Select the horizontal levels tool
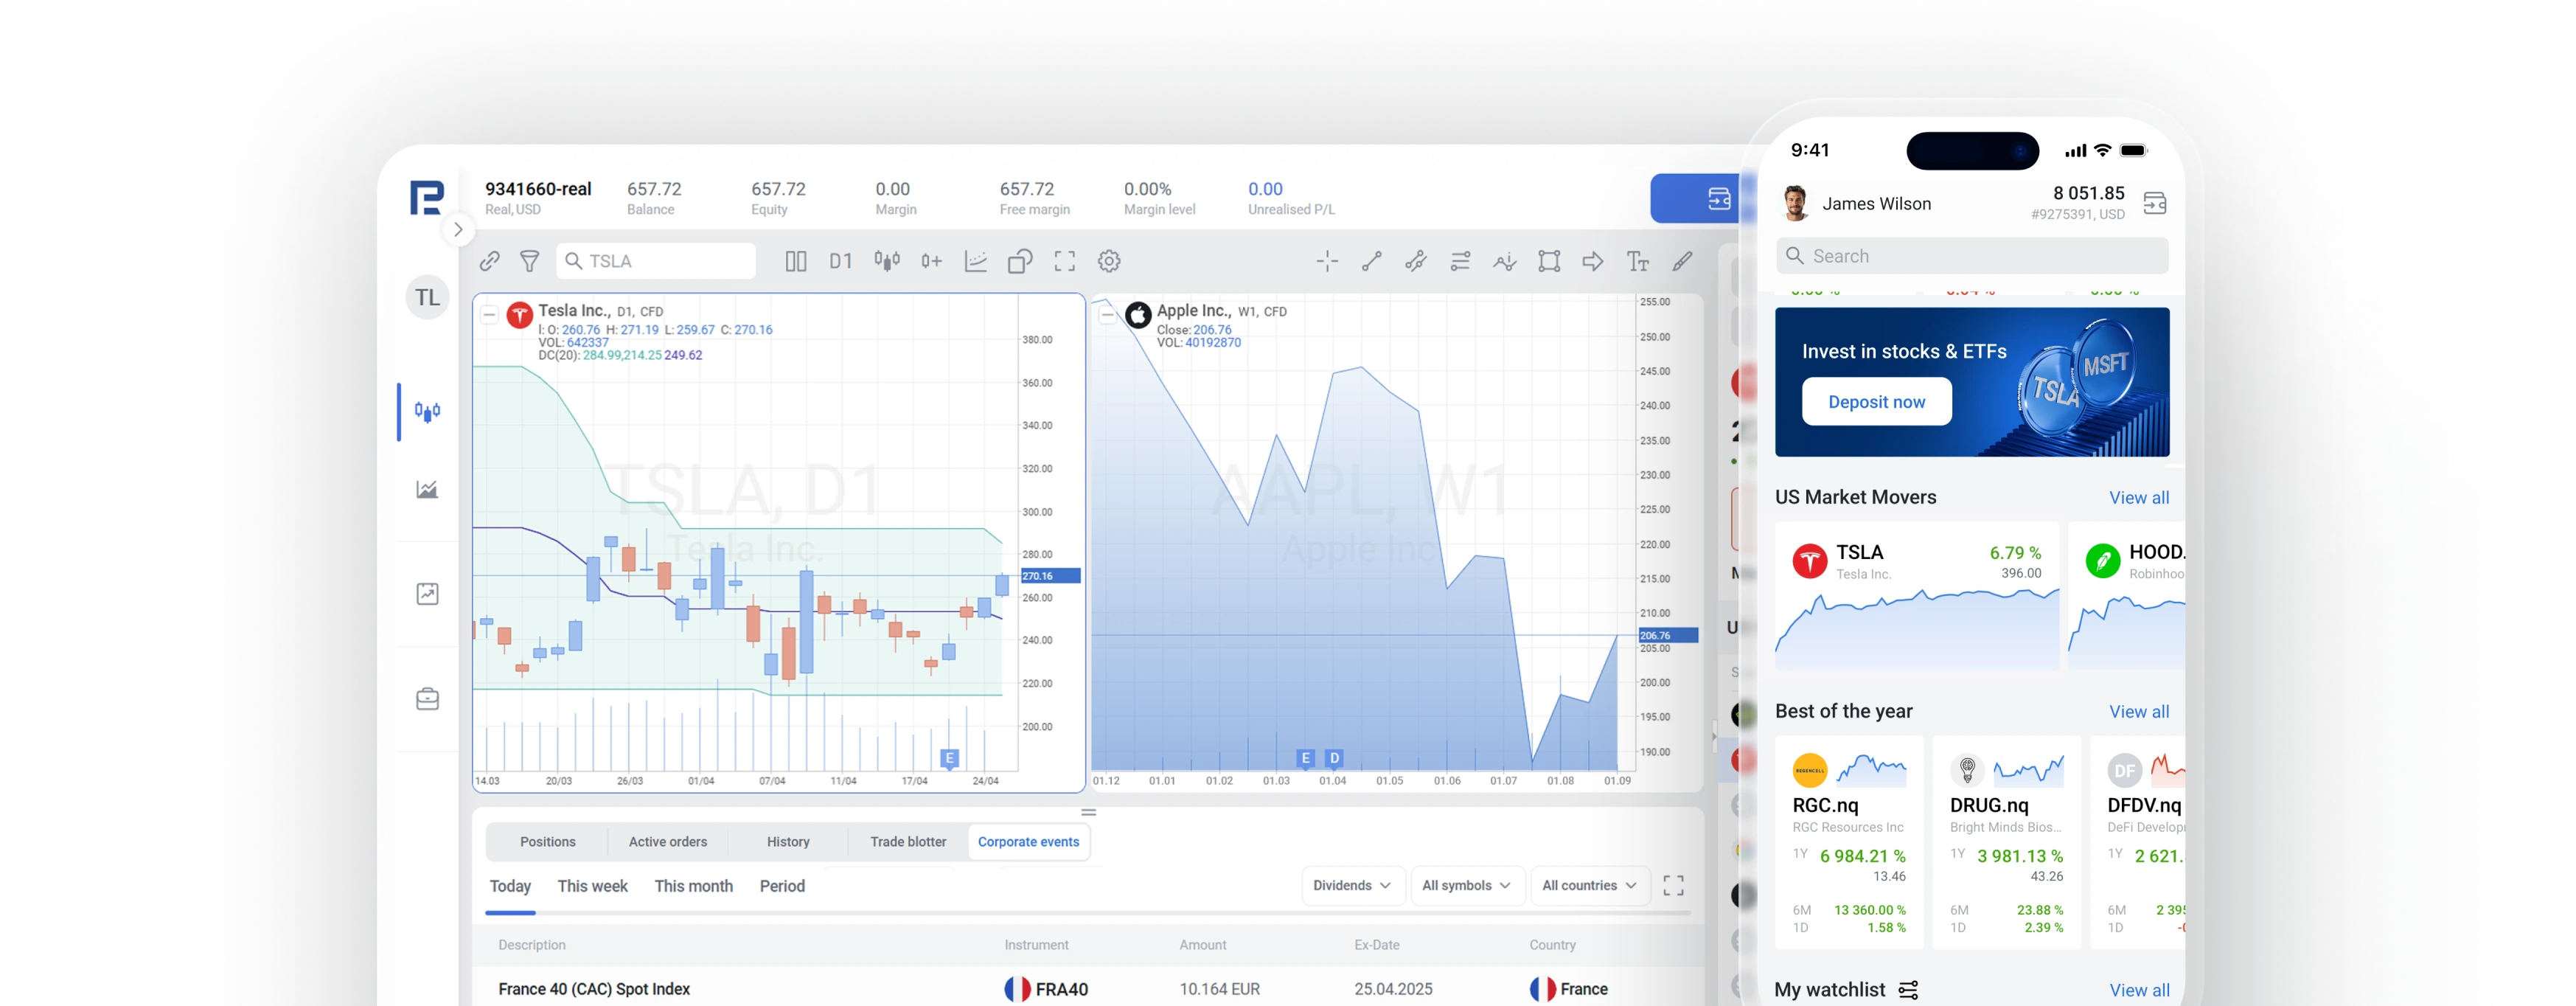This screenshot has height=1006, width=2576. click(x=1460, y=261)
